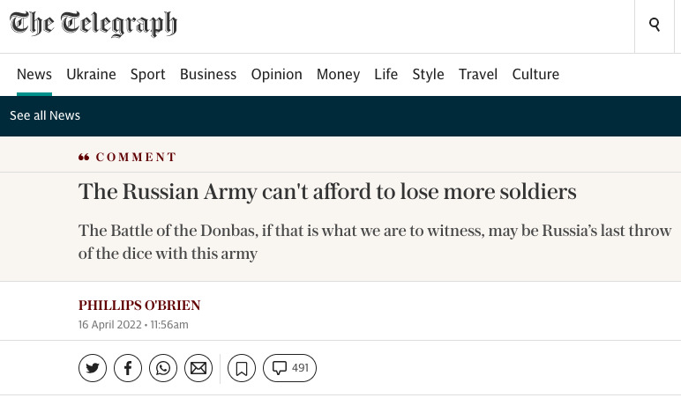Open the search magnifier icon
The width and height of the screenshot is (681, 398).
tap(654, 25)
